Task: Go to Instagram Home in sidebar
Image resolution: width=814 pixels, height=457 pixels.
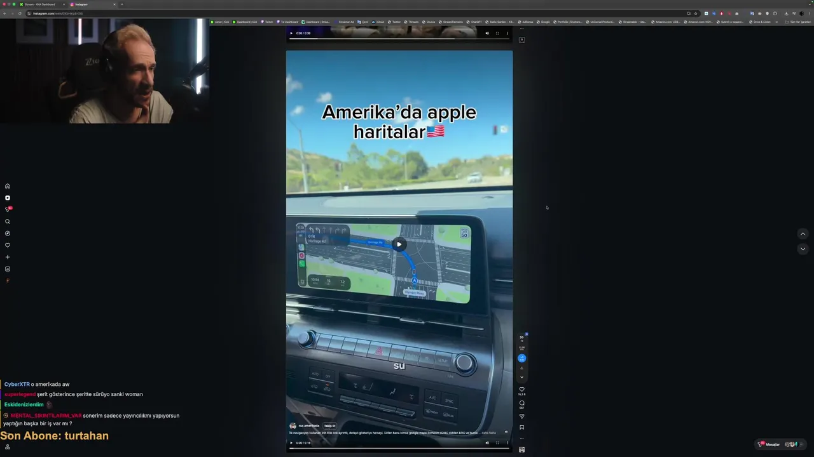Action: coord(8,186)
